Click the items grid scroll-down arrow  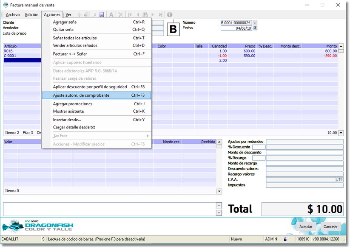(341, 133)
